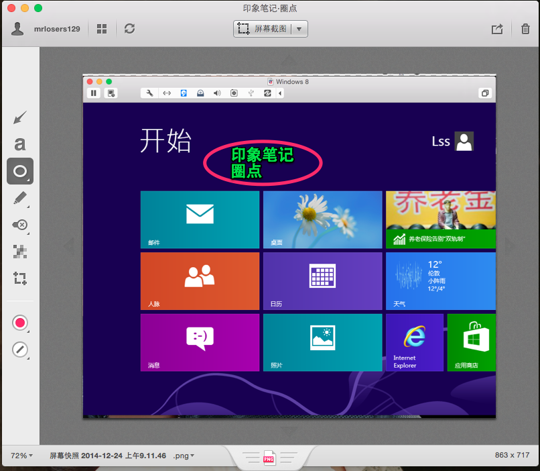540x471 pixels.
Task: Open the 日历 Calendar tile
Action: point(323,281)
